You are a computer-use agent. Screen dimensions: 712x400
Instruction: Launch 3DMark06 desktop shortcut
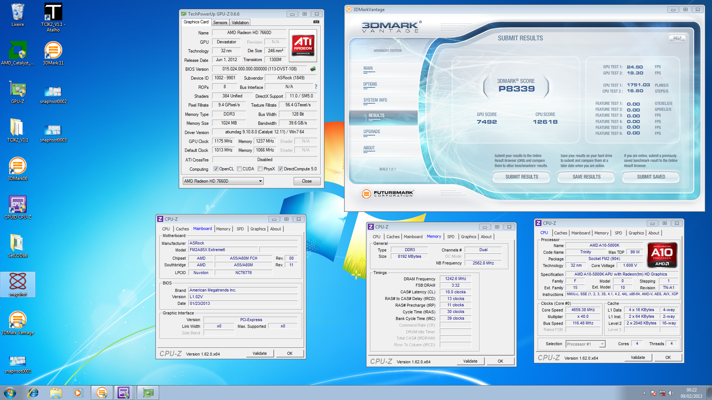[17, 169]
